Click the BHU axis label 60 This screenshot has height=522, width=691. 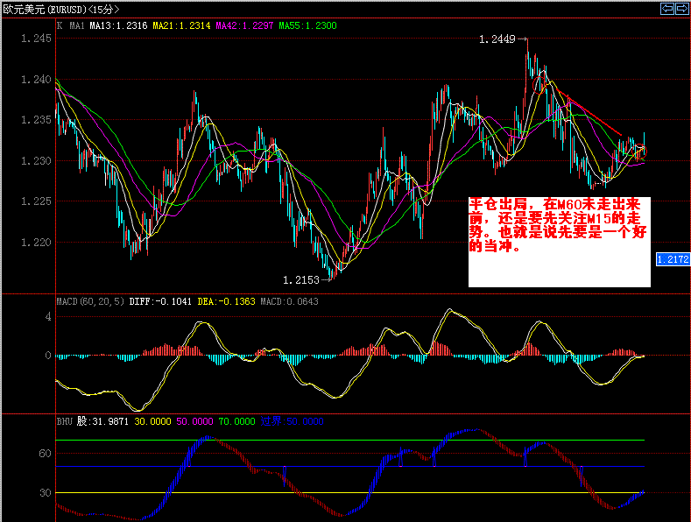click(x=45, y=453)
